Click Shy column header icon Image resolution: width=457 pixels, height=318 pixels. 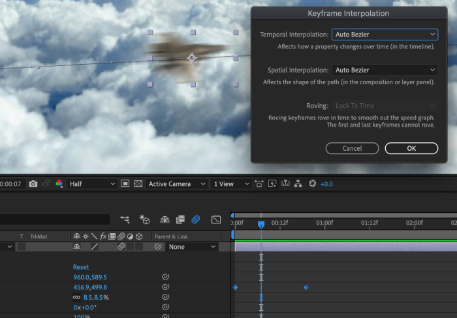76,236
